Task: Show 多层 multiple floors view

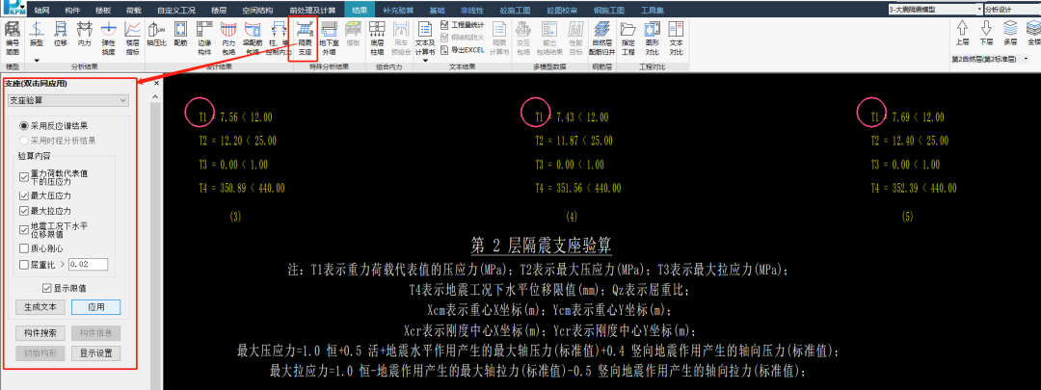Action: [x=1010, y=33]
